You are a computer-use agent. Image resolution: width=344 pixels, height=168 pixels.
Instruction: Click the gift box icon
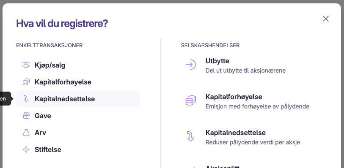26,116
